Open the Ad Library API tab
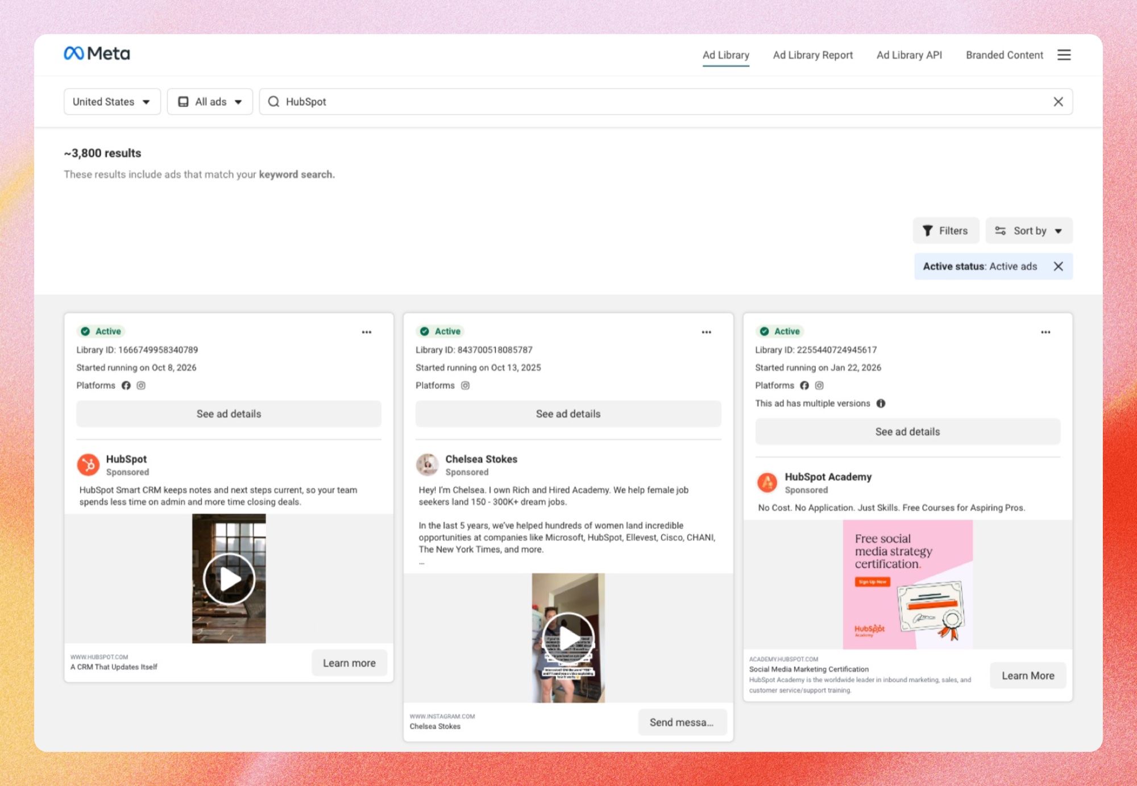The image size is (1137, 786). [x=909, y=55]
